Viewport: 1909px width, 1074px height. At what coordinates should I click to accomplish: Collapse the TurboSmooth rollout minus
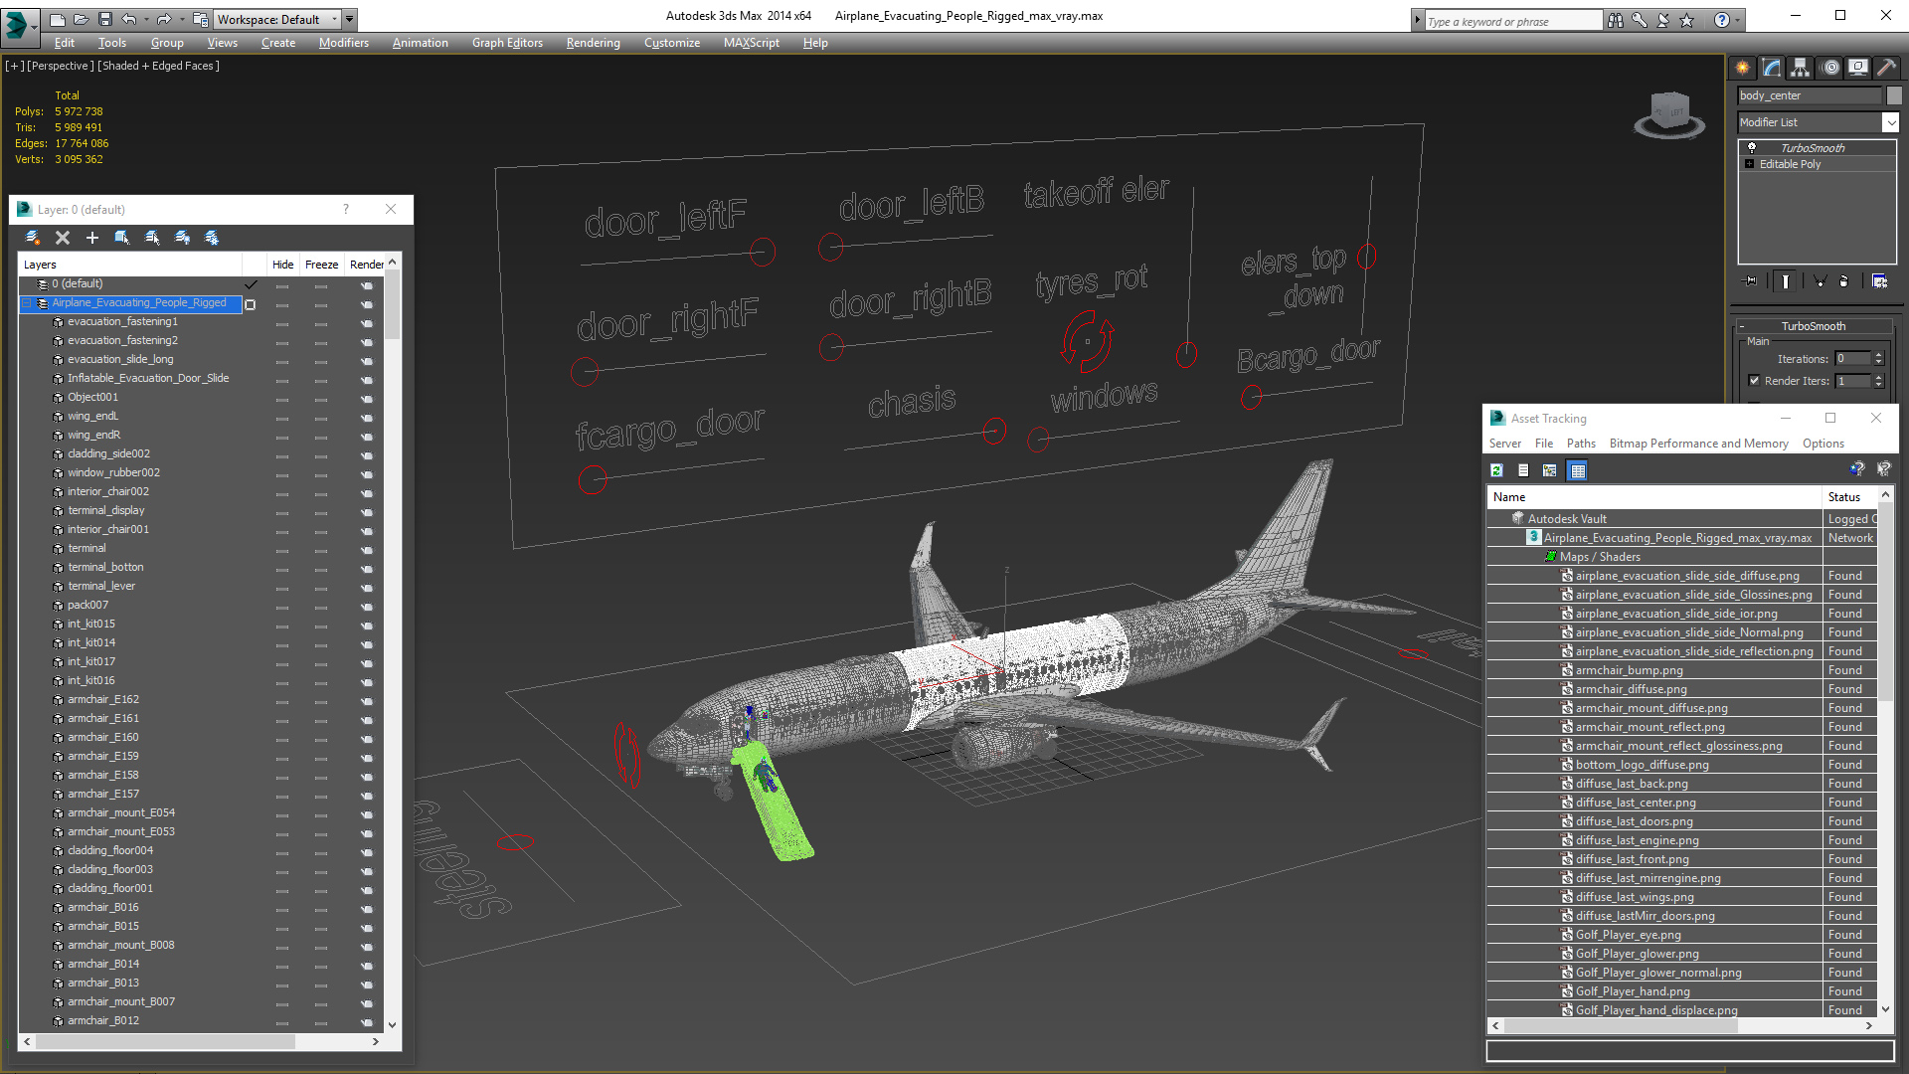(x=1743, y=327)
